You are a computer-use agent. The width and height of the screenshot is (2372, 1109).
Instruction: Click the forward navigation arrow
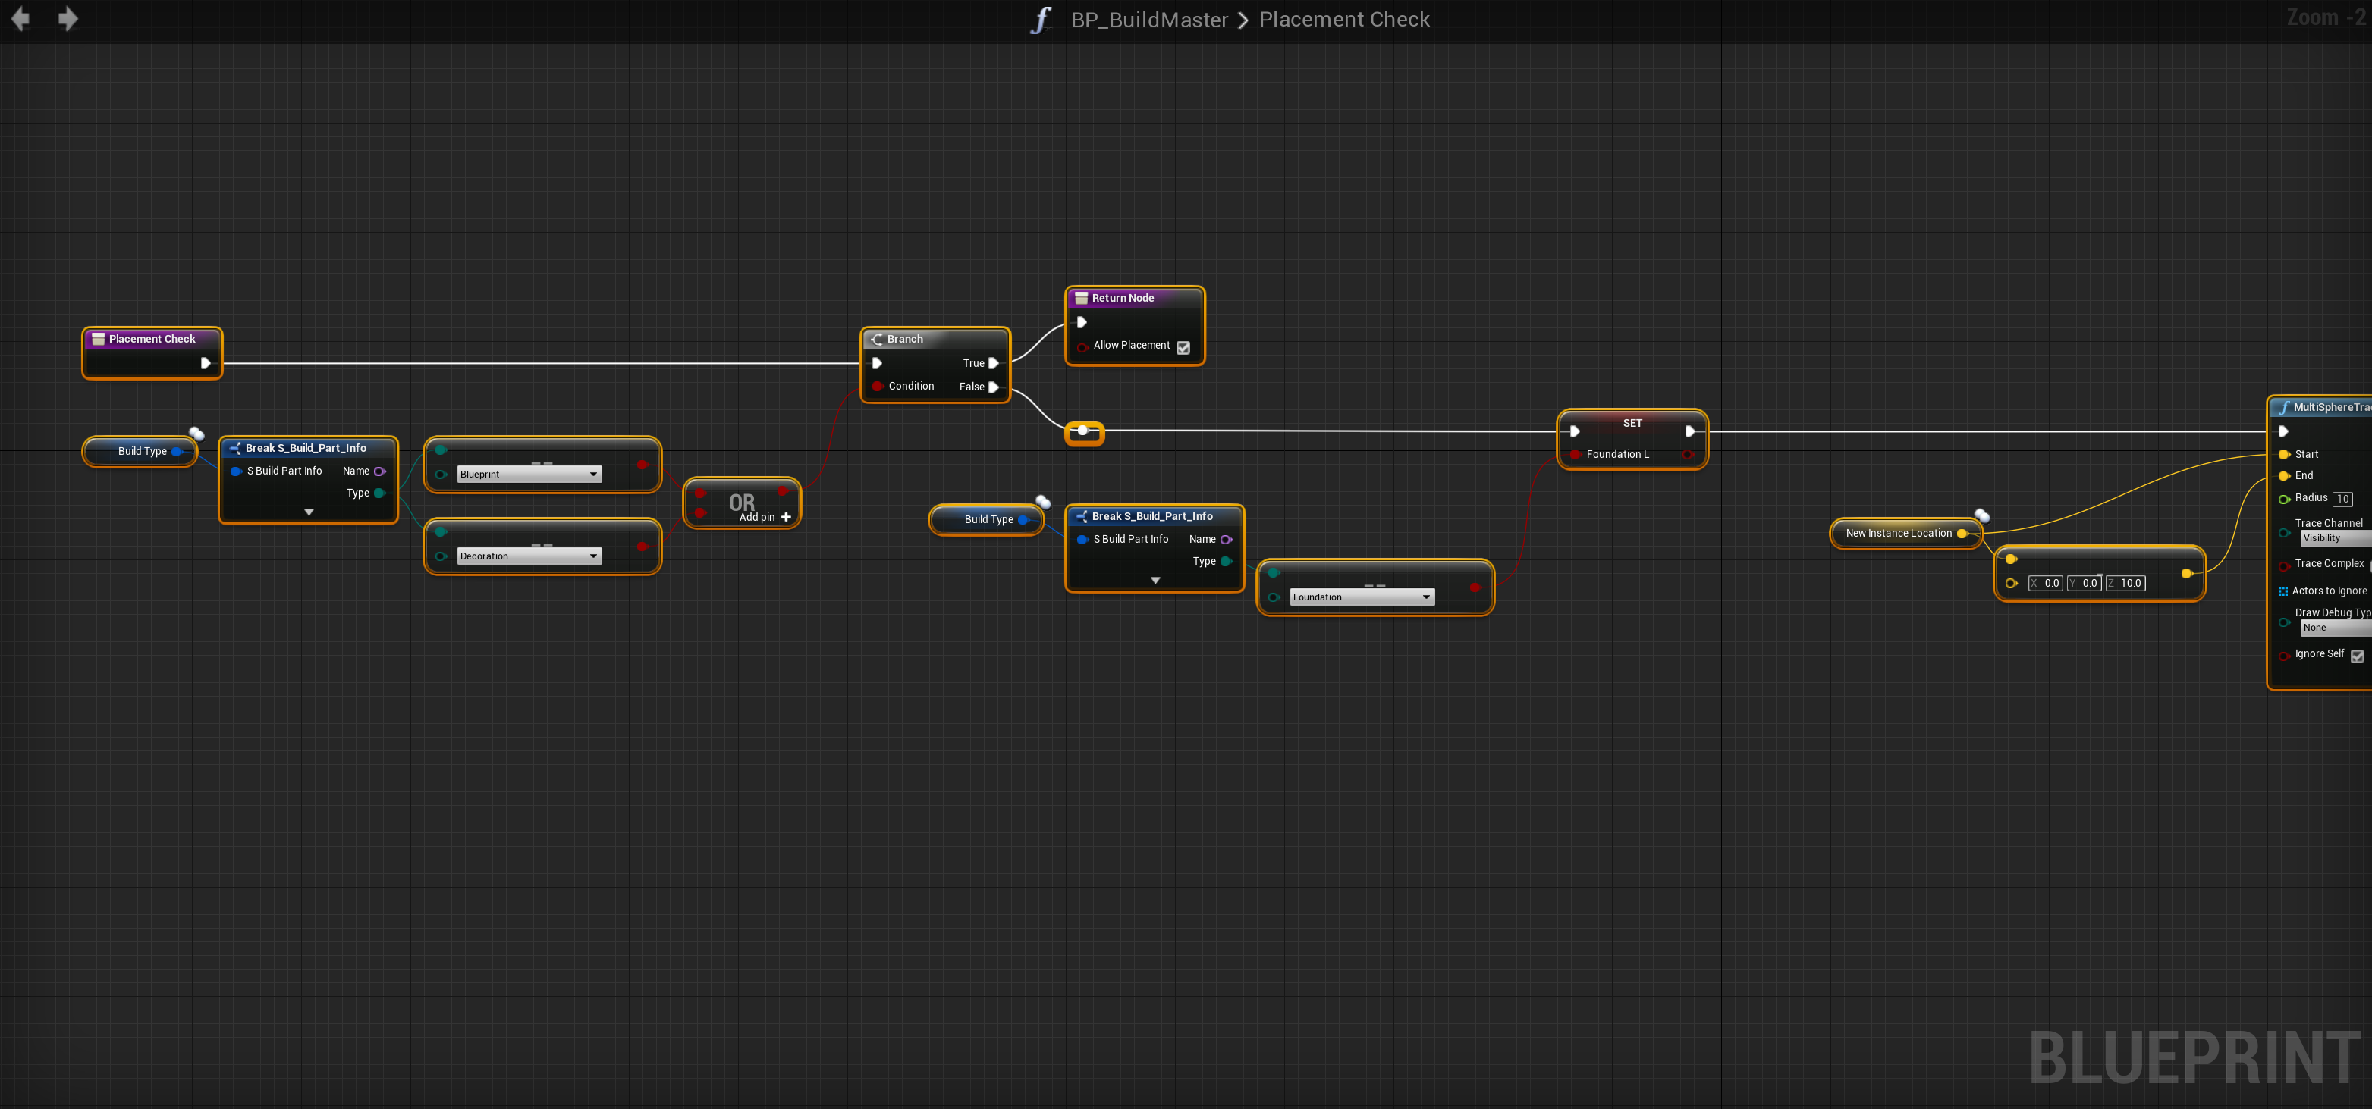pyautogui.click(x=68, y=18)
